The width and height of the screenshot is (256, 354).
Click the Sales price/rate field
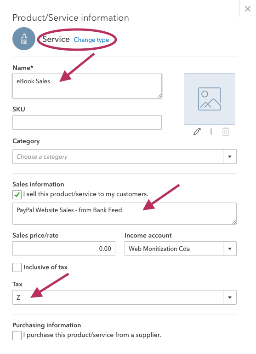point(64,249)
